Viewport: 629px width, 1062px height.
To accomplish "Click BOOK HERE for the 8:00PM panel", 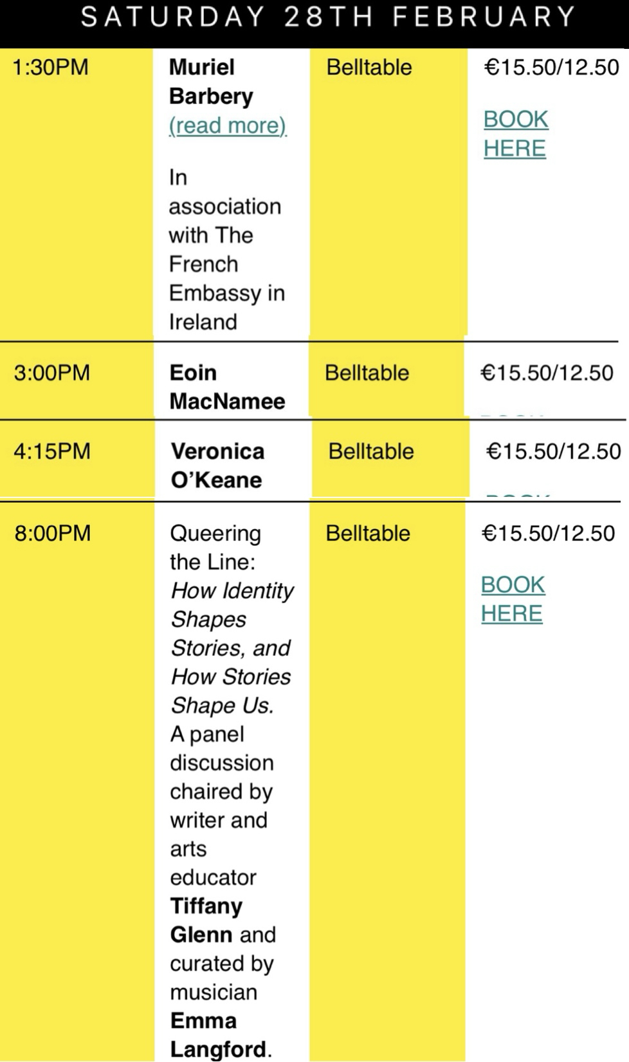I will point(513,599).
